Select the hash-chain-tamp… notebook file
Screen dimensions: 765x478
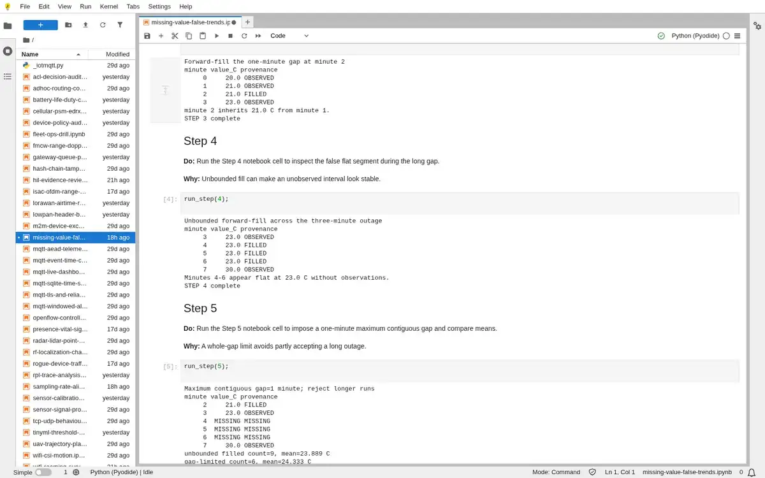tap(75, 169)
